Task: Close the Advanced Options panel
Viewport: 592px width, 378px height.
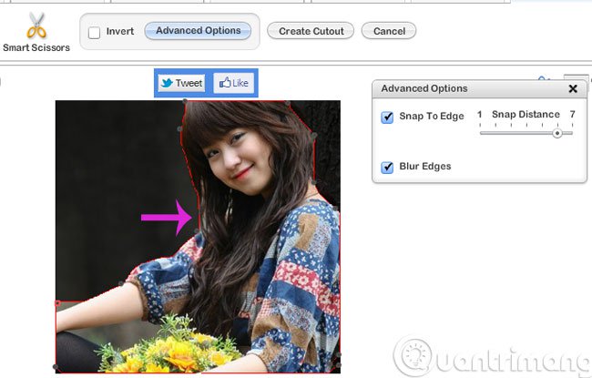Action: point(573,88)
